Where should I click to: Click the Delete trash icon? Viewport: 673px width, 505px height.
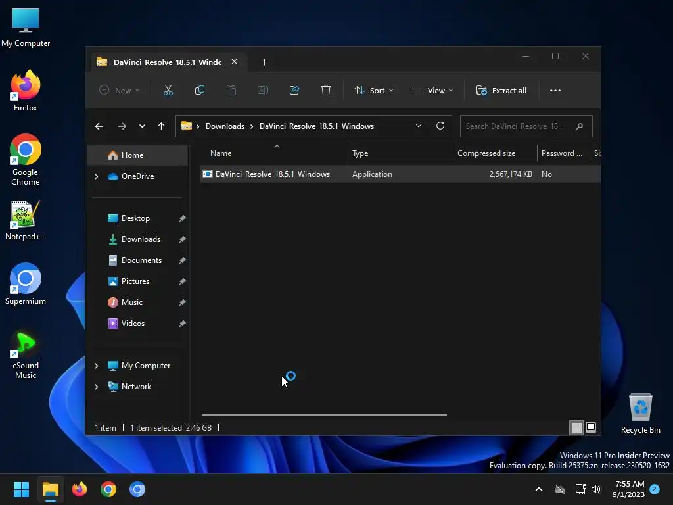[x=326, y=90]
